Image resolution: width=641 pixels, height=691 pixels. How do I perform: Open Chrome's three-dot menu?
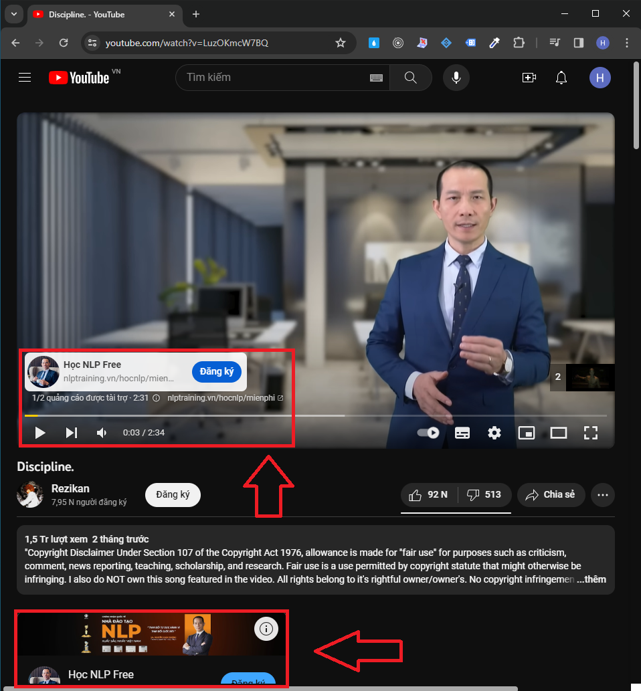[627, 43]
